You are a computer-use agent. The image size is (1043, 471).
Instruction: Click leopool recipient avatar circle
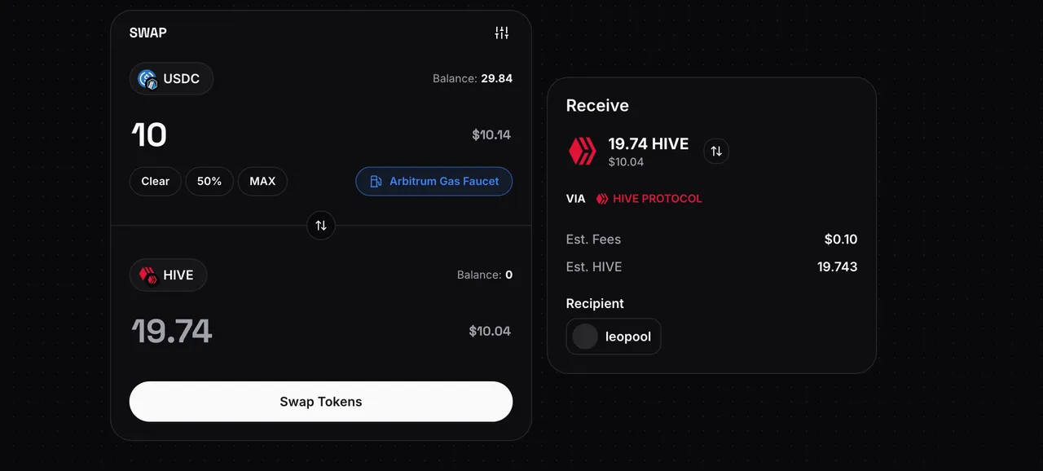pyautogui.click(x=585, y=337)
